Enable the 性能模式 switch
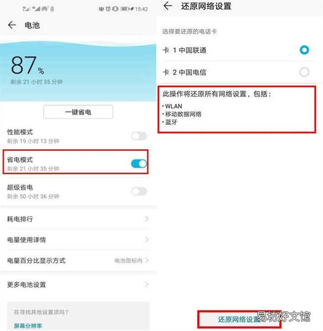This screenshot has width=323, height=331. tap(139, 136)
